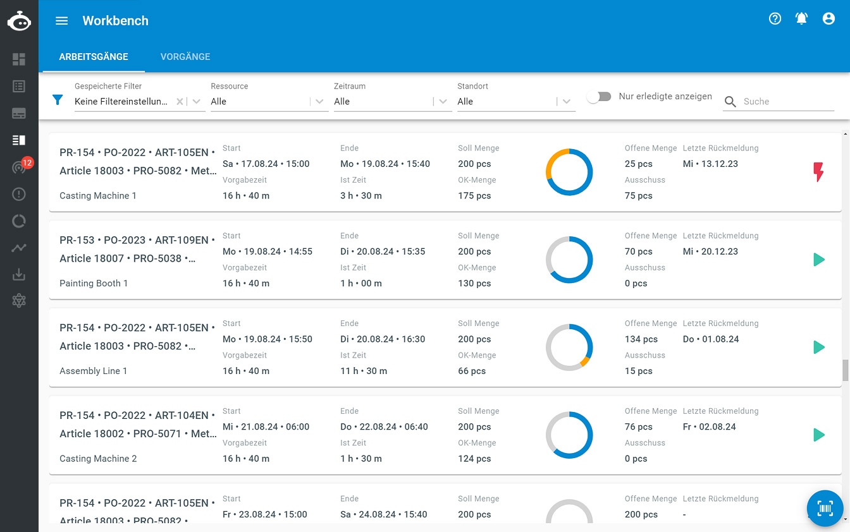Open the help question mark icon
The height and width of the screenshot is (532, 850).
(x=775, y=19)
